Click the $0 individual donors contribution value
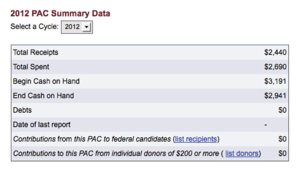Viewport: 300px width, 171px height. pos(282,154)
